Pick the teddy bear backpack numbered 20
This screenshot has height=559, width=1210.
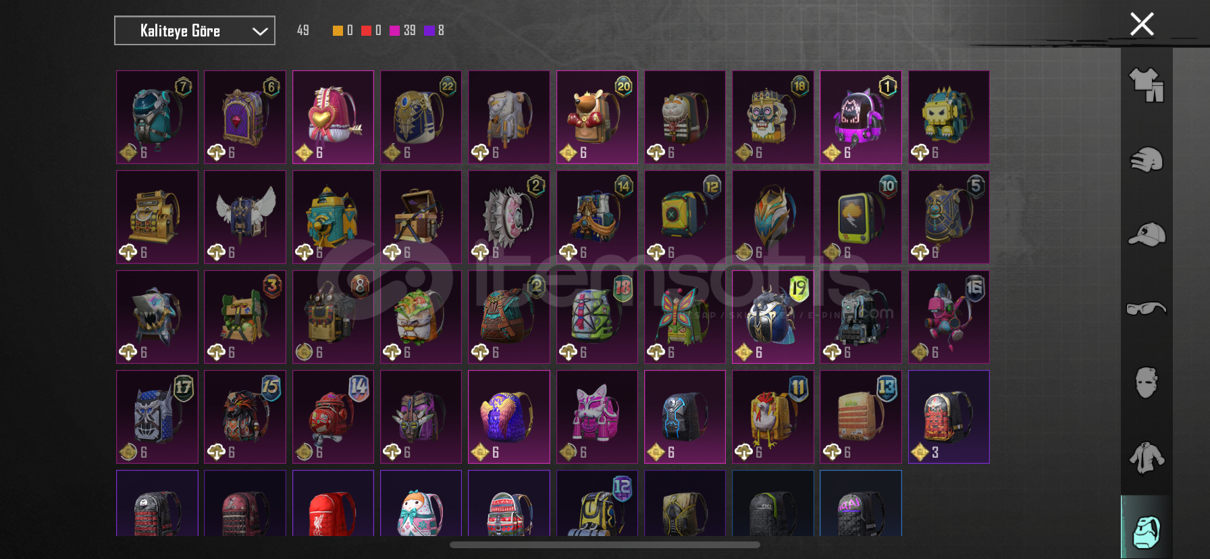(x=597, y=117)
